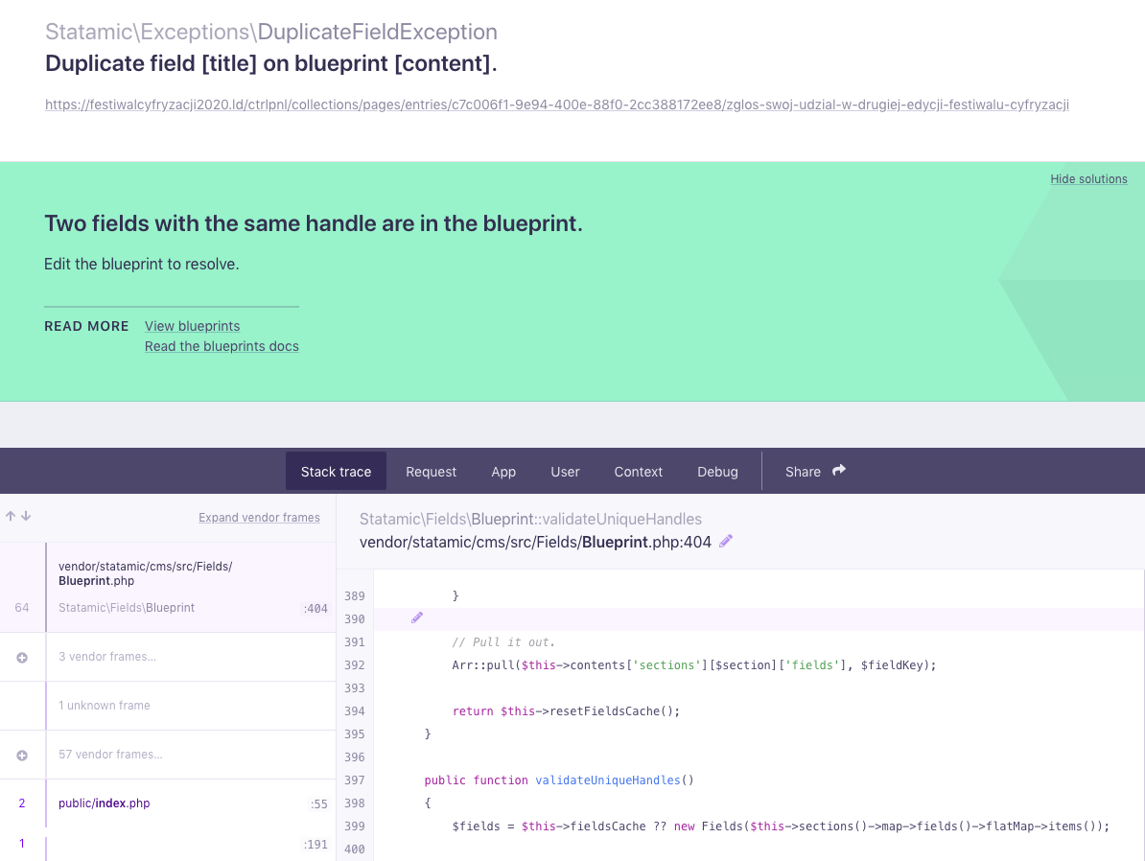Image resolution: width=1145 pixels, height=861 pixels.
Task: Click the festiwalcyfryzacji2020 error URL
Action: [x=557, y=105]
